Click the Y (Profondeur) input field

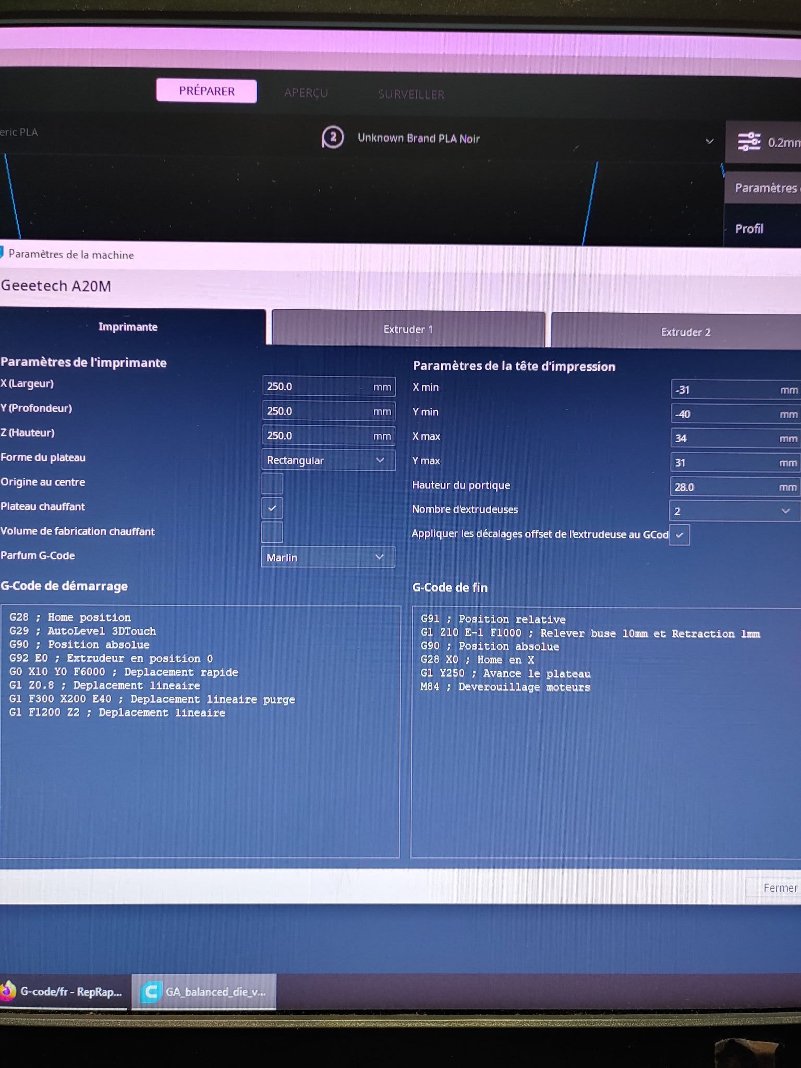click(x=329, y=411)
